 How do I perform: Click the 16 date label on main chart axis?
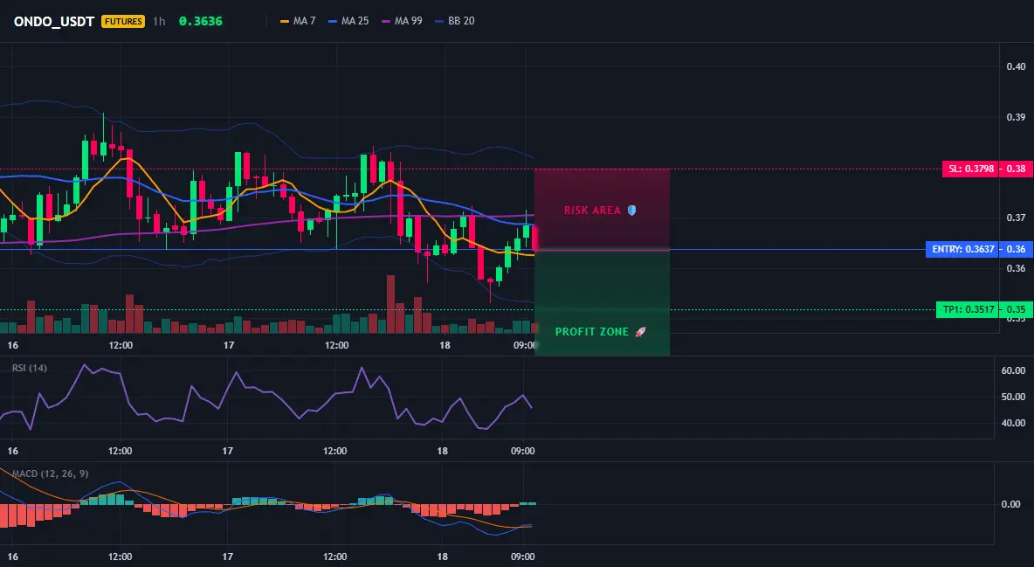point(12,345)
